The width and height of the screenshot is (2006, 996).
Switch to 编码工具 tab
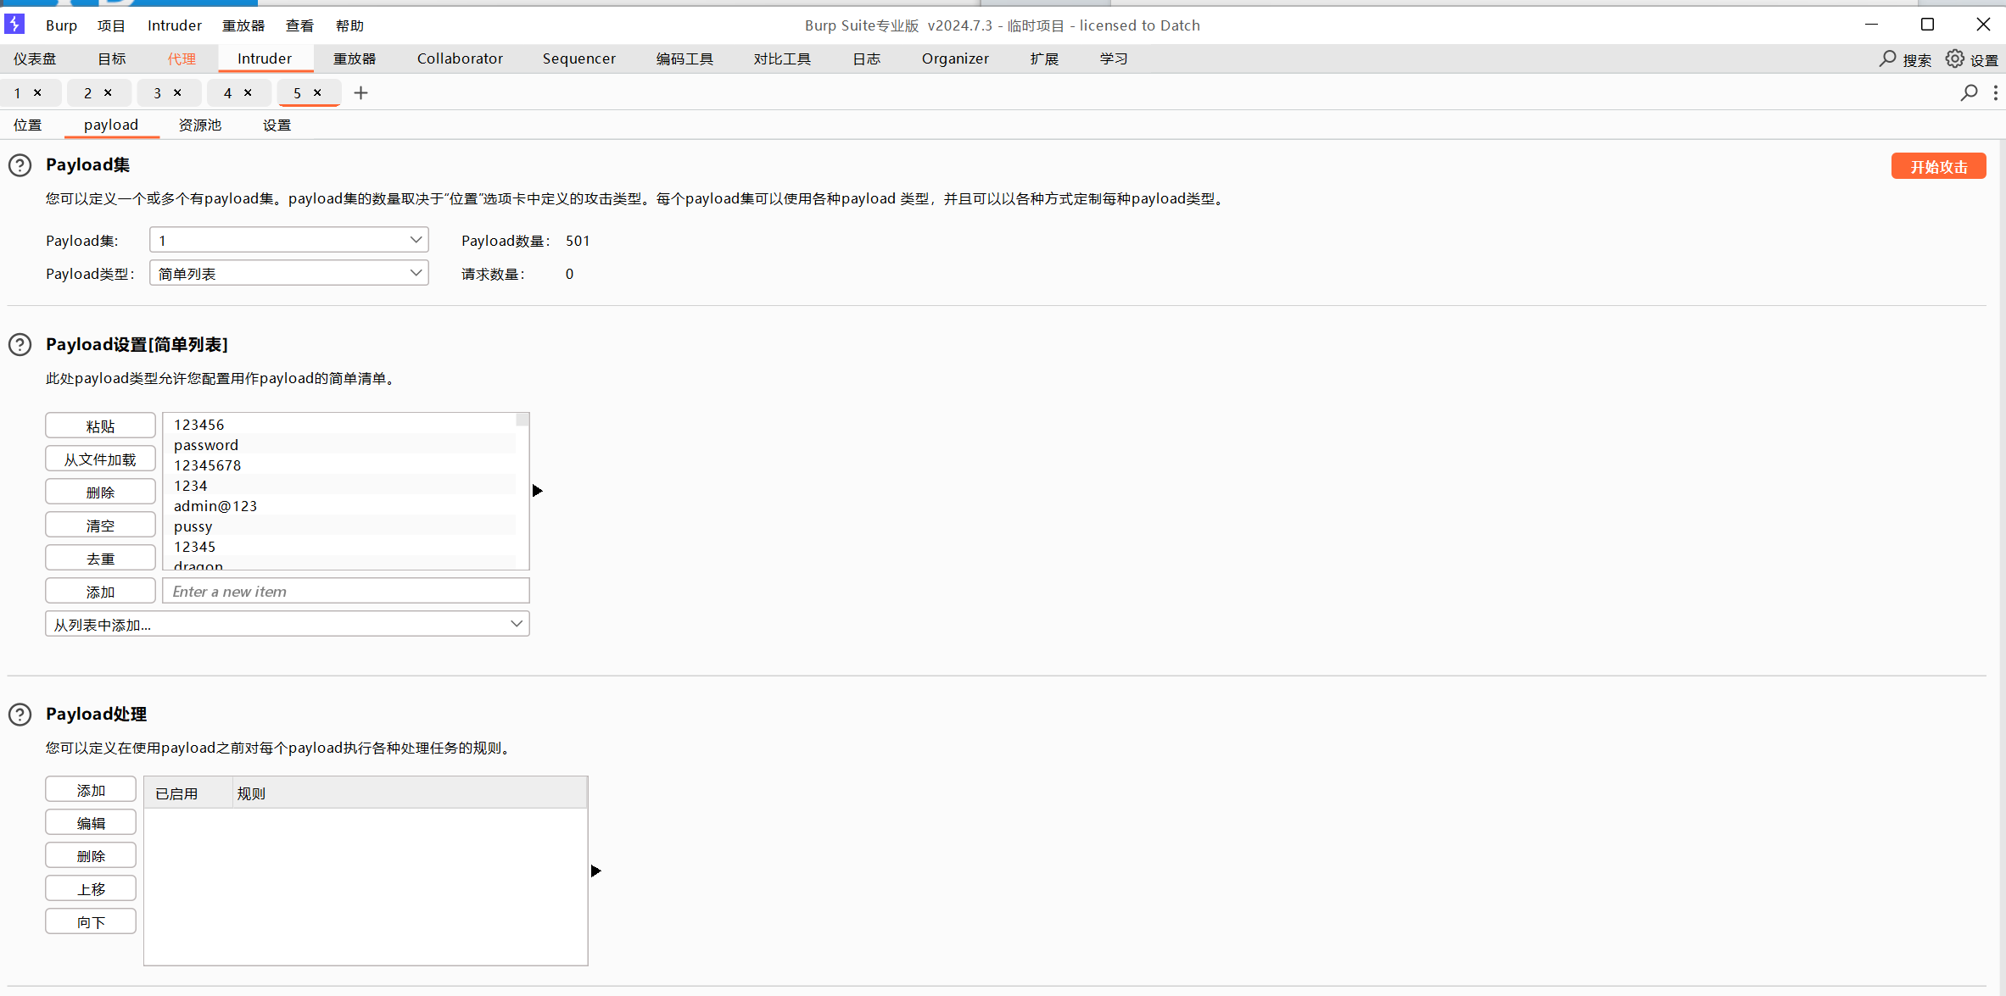coord(684,58)
